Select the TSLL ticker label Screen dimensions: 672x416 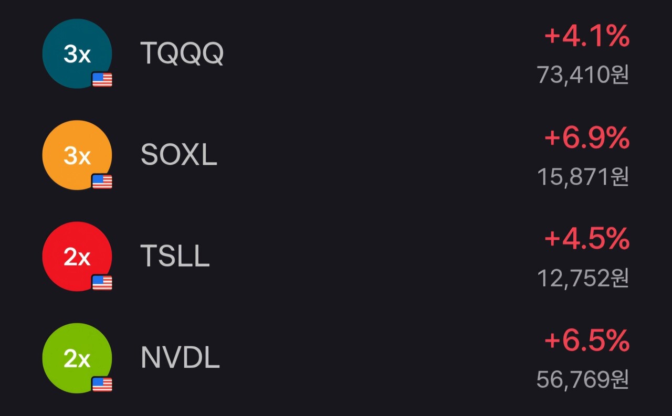click(x=175, y=257)
